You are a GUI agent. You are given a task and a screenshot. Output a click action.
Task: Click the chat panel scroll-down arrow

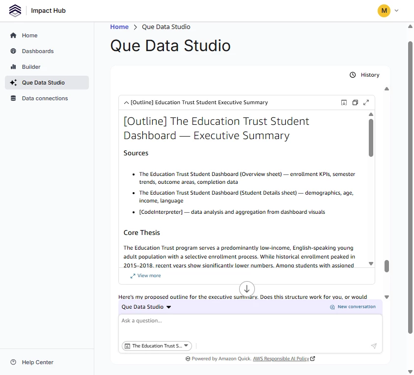click(386, 297)
